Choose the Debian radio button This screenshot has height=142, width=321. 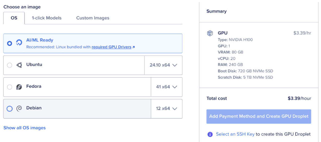pos(10,109)
